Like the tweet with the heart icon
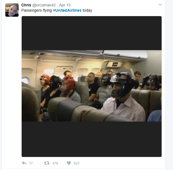This screenshot has width=173, height=170. pos(69,163)
